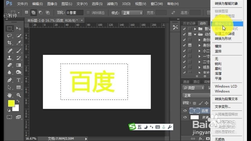Select the Rectangle shape tool
251x141 pixels.
(19, 87)
